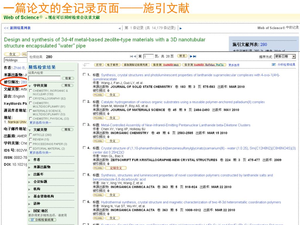Click the Search (检索) button in refine panel
Screen dimensions: 300x225
point(68,78)
